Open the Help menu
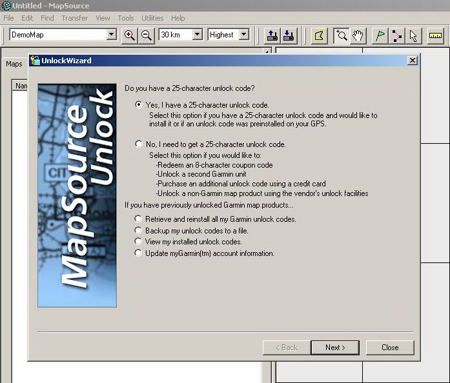 [x=178, y=18]
